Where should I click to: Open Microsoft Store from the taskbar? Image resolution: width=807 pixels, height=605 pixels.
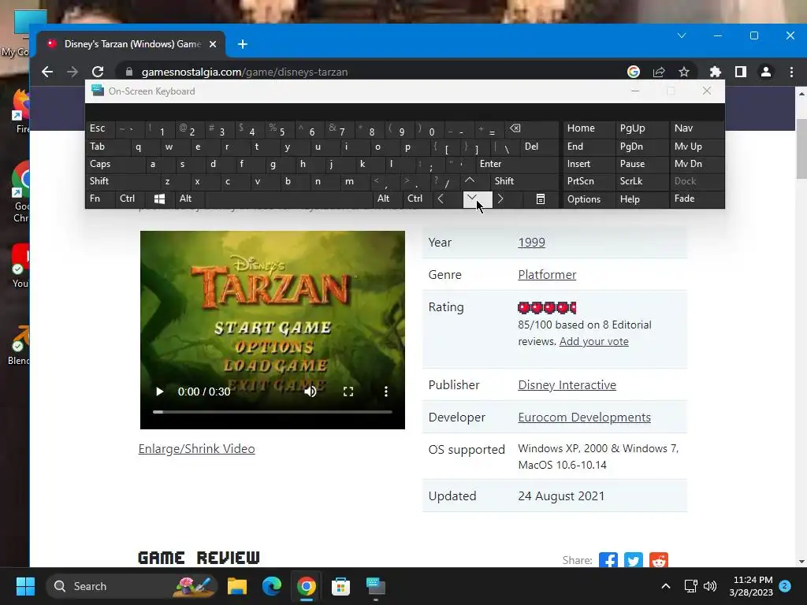click(x=340, y=586)
